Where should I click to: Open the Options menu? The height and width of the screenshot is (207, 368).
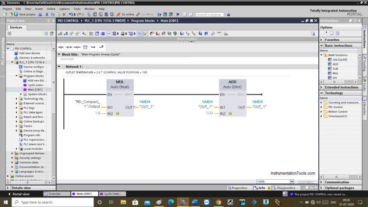(64, 9)
